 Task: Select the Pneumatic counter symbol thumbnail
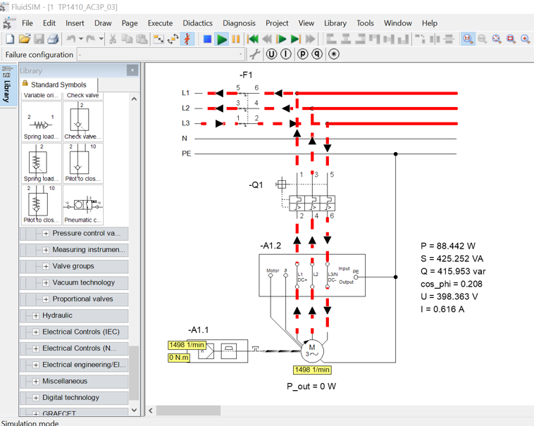tap(83, 205)
